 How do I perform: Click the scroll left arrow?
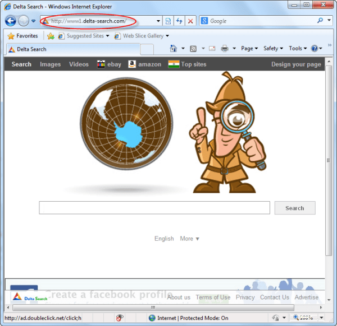pos(8,308)
